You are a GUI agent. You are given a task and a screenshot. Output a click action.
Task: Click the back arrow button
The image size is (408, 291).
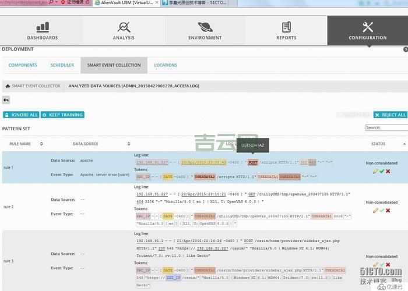(6, 100)
